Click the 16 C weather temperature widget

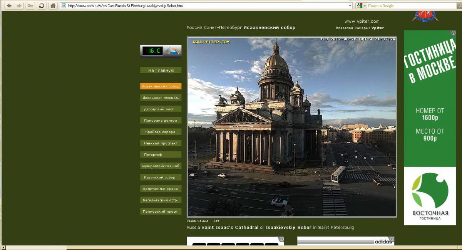(x=161, y=51)
